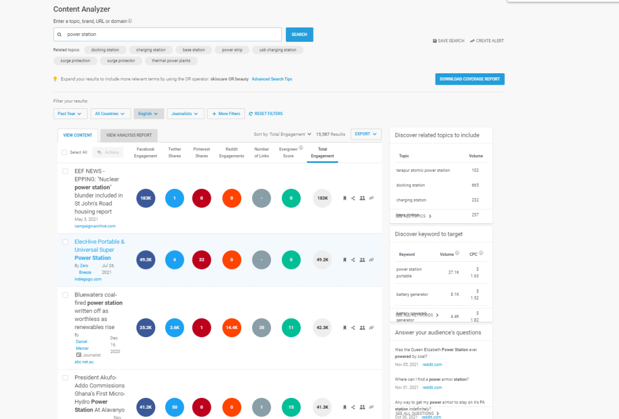Open the Advanced Search Tips link

[272, 79]
